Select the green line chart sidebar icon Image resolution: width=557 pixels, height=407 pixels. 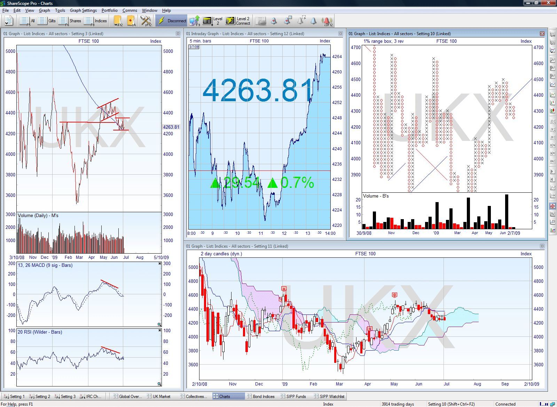tap(552, 95)
